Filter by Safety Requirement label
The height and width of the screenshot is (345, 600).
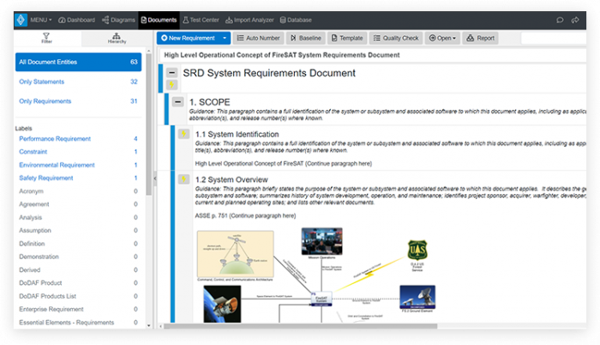point(46,178)
